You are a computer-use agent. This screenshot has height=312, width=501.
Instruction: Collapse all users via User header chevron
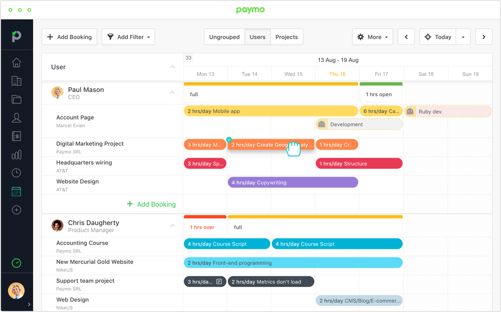click(x=172, y=67)
